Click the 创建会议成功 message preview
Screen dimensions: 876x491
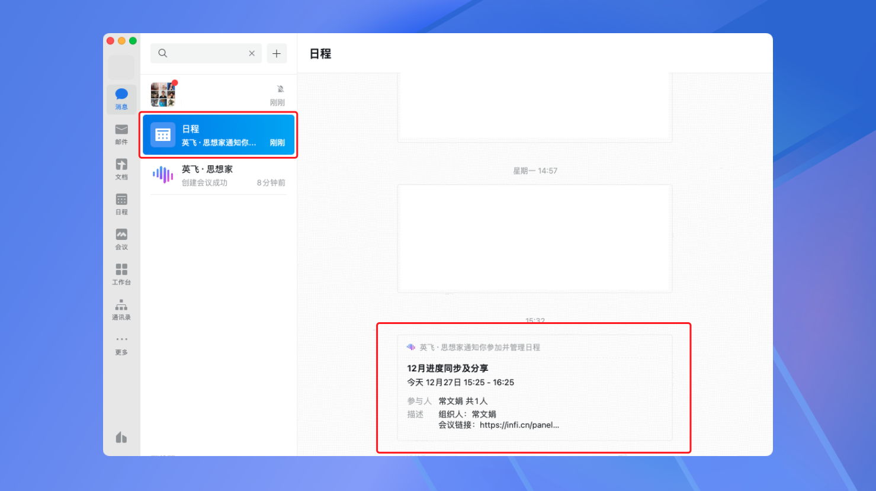tap(204, 183)
